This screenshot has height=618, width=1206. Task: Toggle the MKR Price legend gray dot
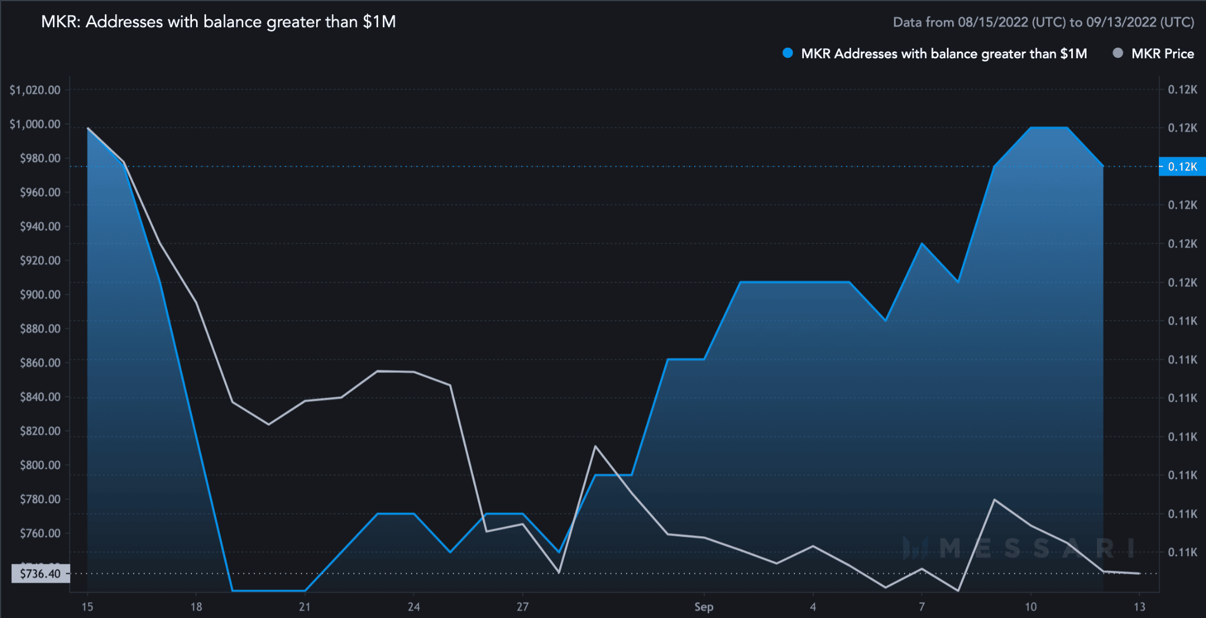[x=1118, y=53]
